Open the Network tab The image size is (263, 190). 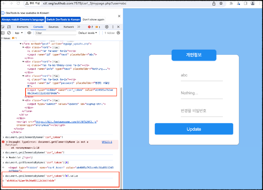[x=69, y=27]
